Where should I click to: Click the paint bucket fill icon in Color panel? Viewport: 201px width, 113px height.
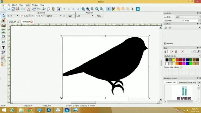(x=165, y=51)
